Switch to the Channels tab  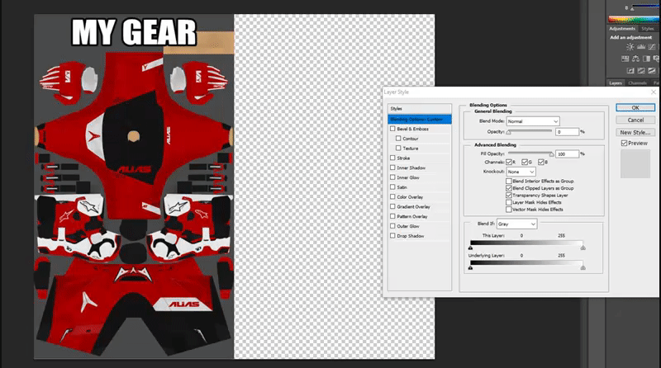637,83
